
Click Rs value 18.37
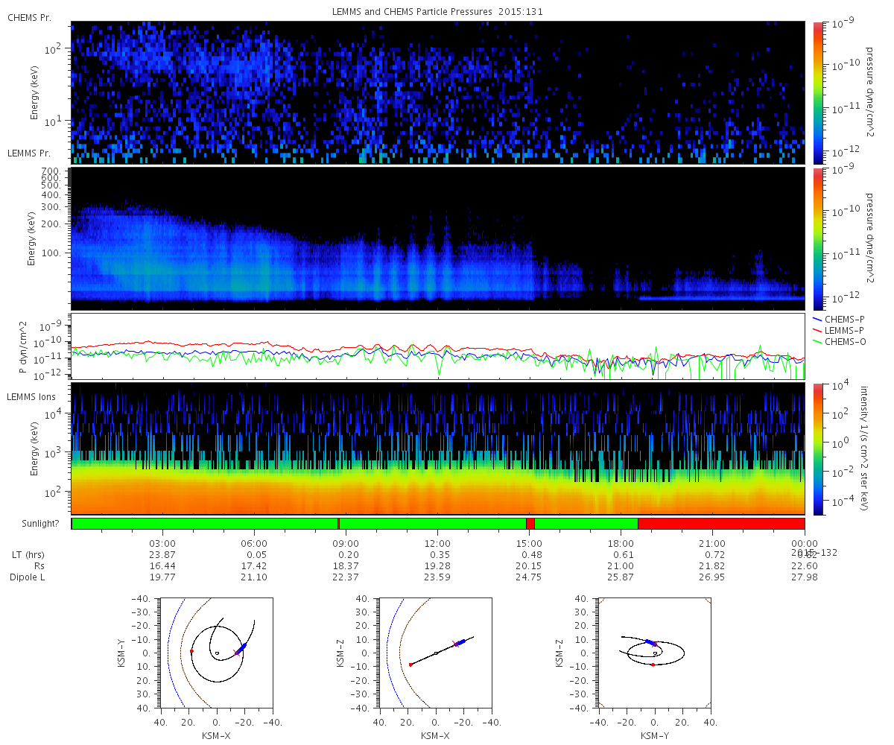346,566
